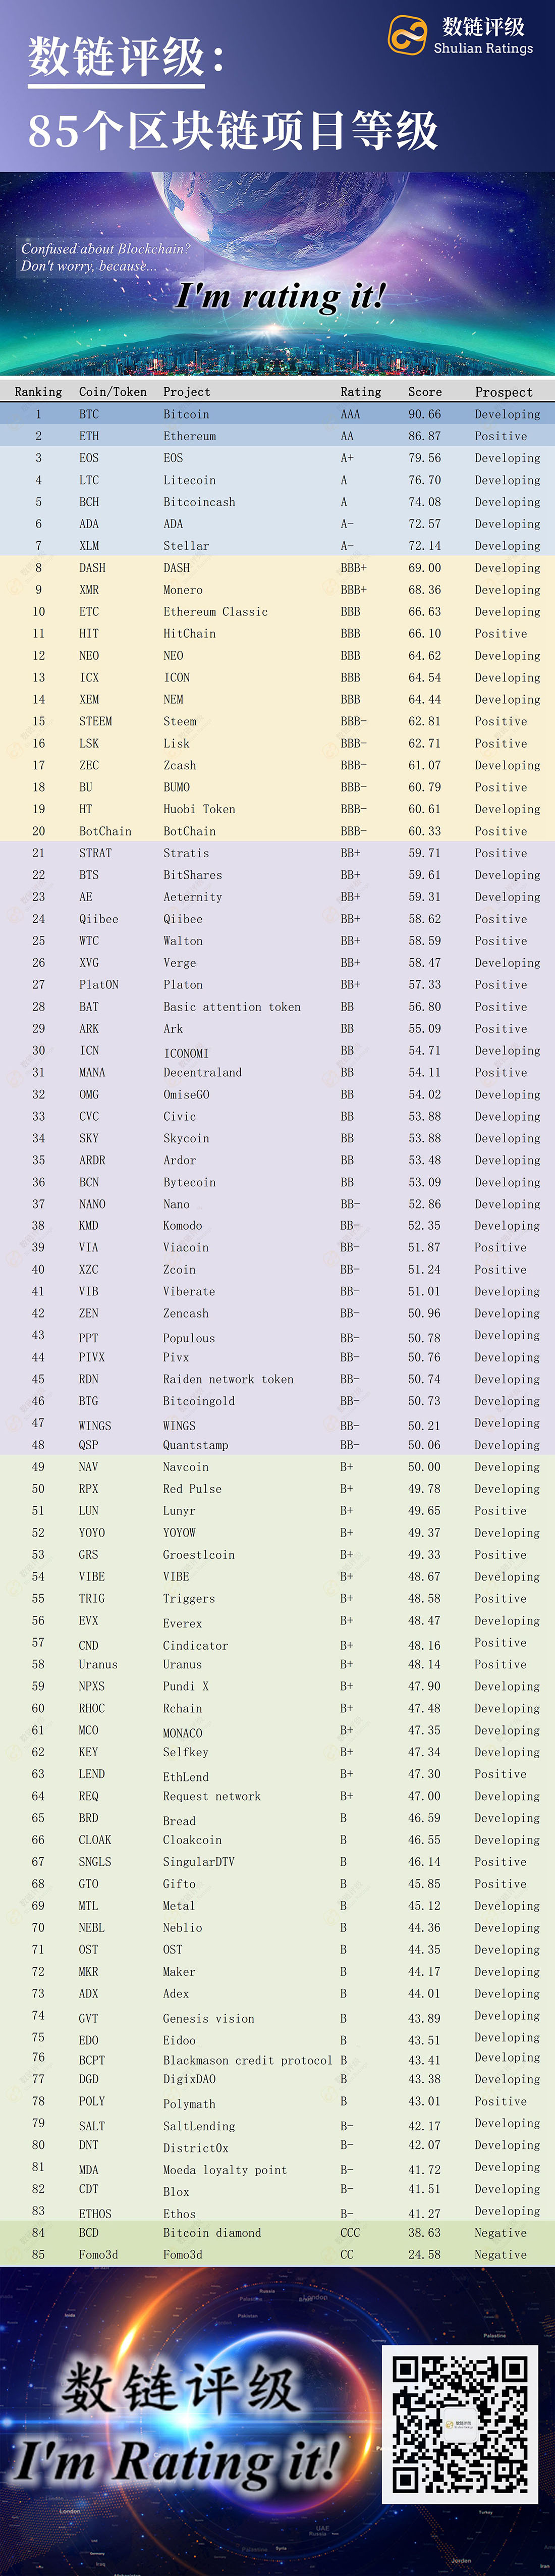Click the Rating column header
The height and width of the screenshot is (2576, 555).
360,392
